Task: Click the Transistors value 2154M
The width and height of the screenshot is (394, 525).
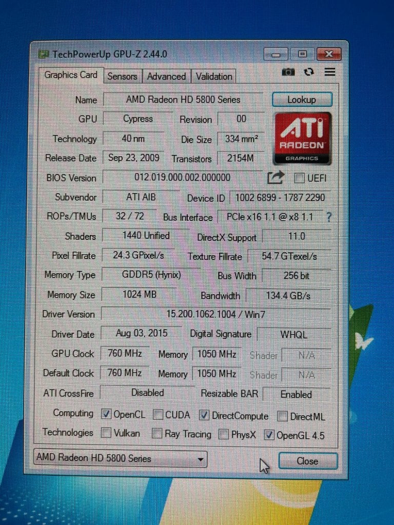Action: [x=241, y=158]
